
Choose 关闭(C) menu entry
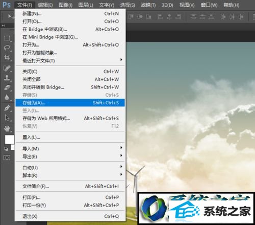tap(70, 72)
